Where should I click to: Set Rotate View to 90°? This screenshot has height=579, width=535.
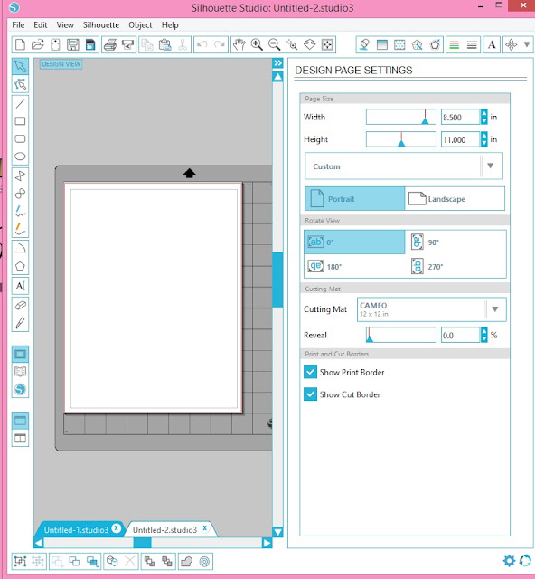coord(455,242)
